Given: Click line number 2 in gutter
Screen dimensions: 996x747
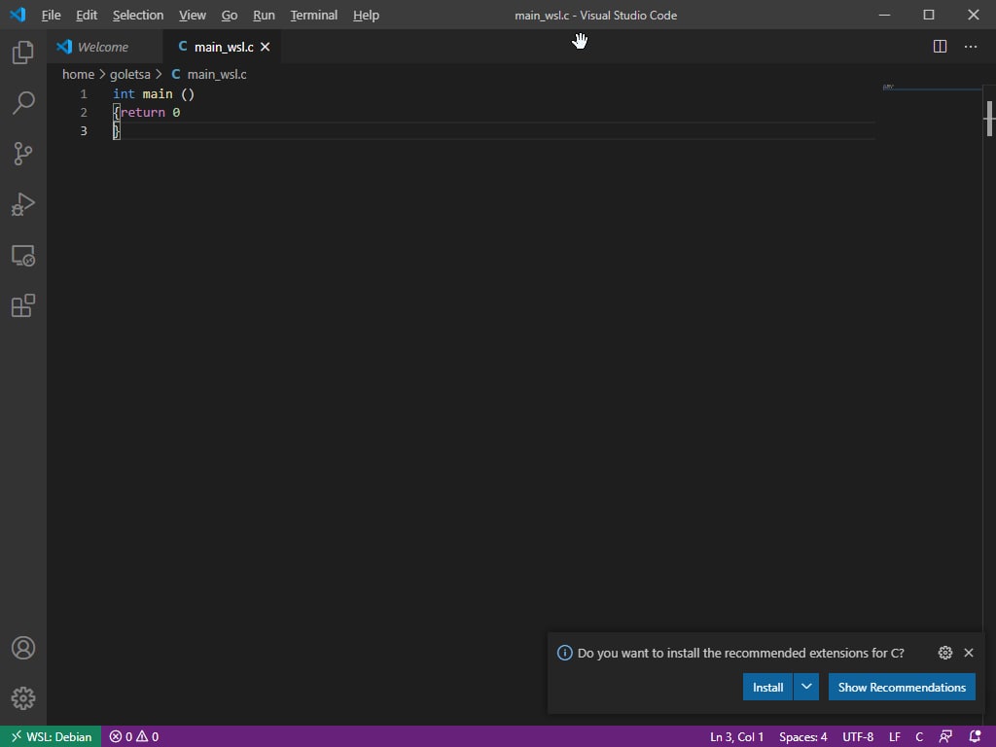Looking at the screenshot, I should click(84, 113).
